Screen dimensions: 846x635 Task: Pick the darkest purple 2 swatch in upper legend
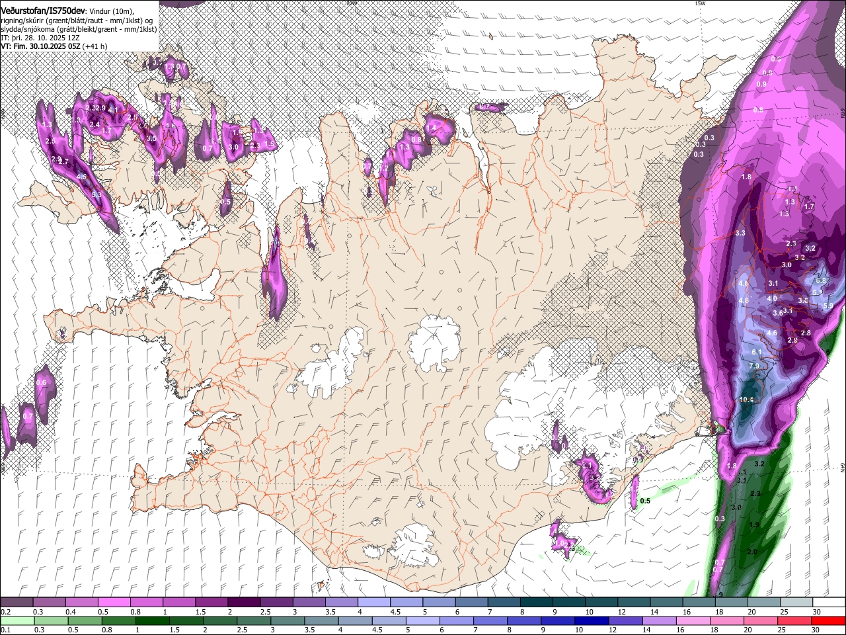pos(243,603)
